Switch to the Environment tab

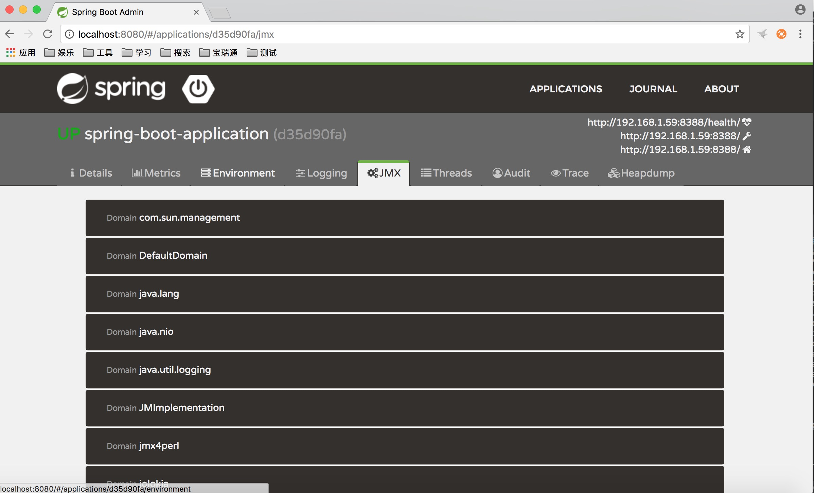(238, 173)
